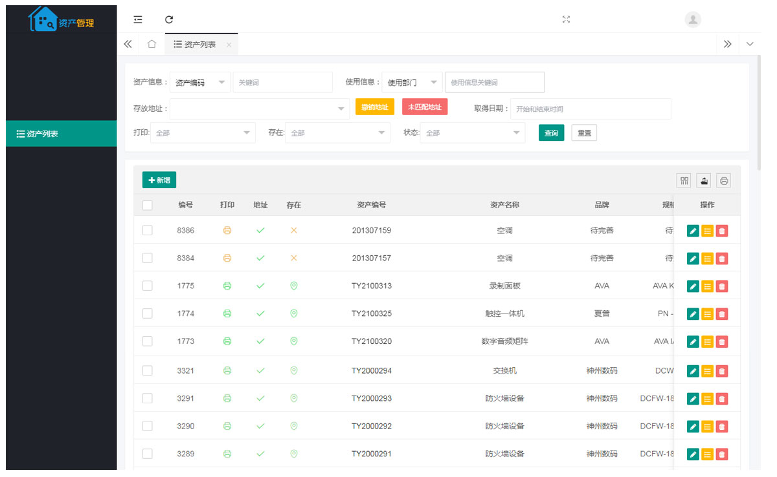Screen dimensions: 777x477
Task: Check the box for asset 8384
Action: [x=148, y=258]
